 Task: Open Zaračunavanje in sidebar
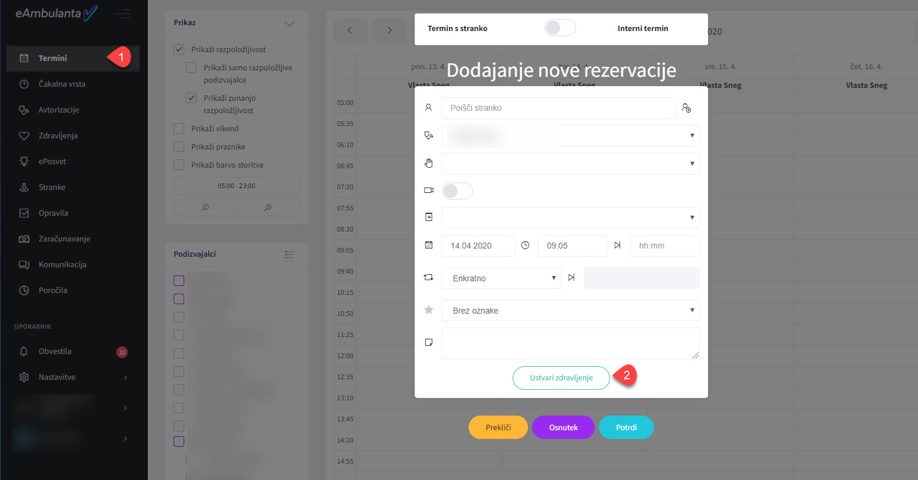pos(64,239)
